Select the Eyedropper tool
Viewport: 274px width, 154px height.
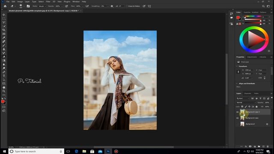pos(4,38)
